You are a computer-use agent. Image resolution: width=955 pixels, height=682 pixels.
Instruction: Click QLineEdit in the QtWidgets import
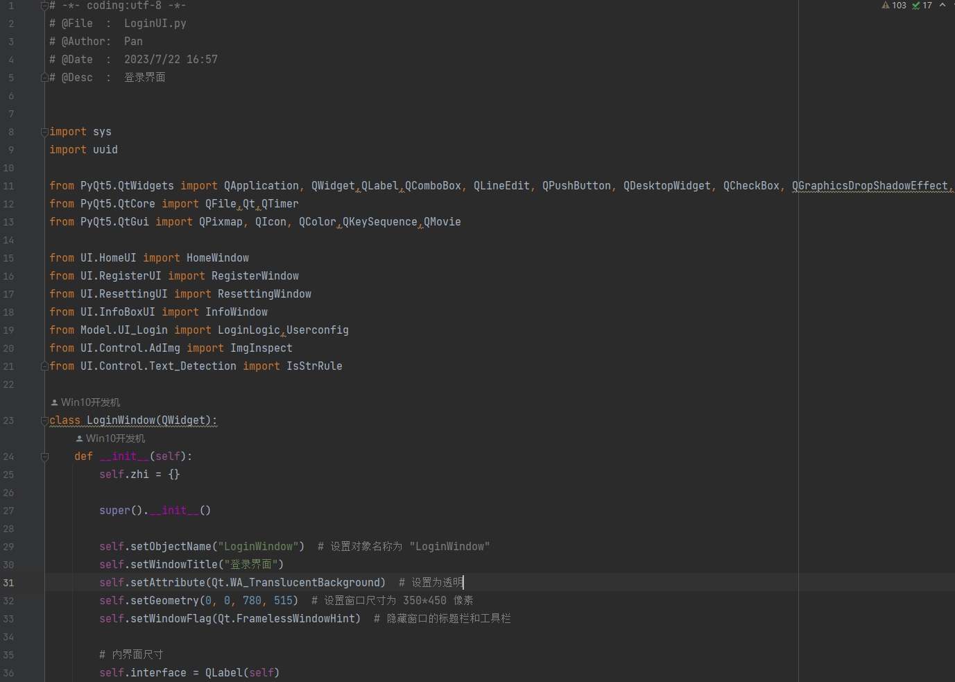tap(501, 186)
